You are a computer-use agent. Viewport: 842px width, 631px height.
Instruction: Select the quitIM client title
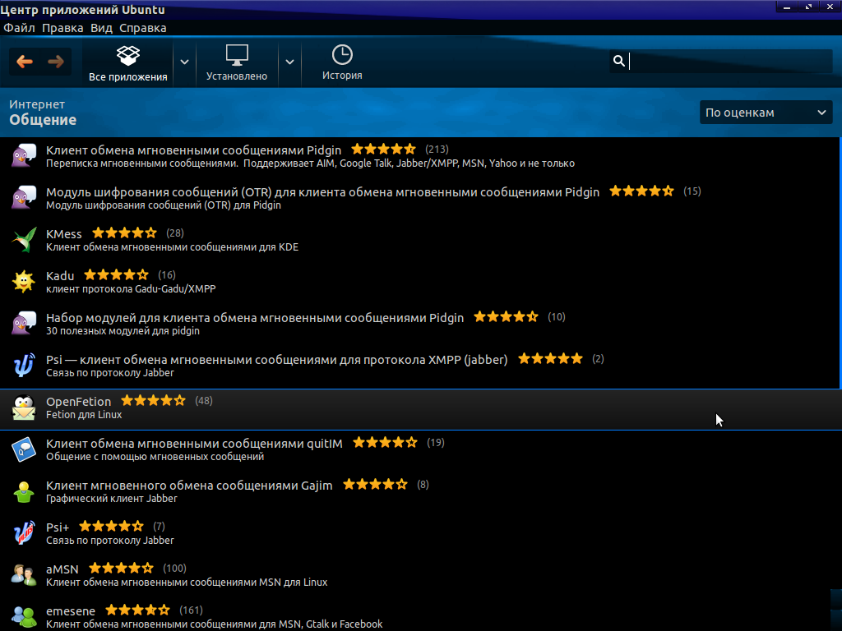[x=194, y=444]
